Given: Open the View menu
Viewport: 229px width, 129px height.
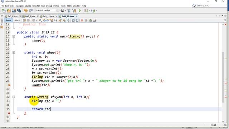Looking at the screenshot, I should click(12, 6).
